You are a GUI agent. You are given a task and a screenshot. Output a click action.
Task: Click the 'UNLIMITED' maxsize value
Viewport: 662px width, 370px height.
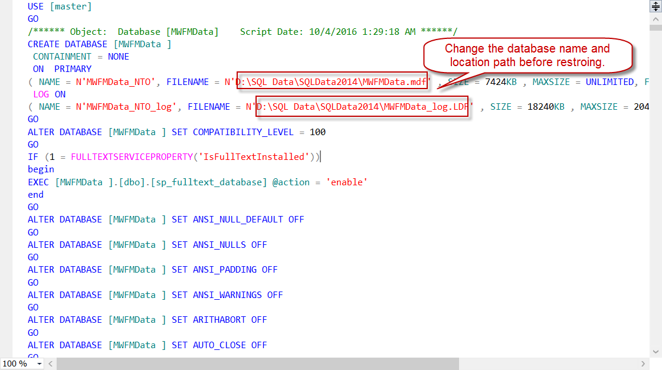(x=609, y=82)
